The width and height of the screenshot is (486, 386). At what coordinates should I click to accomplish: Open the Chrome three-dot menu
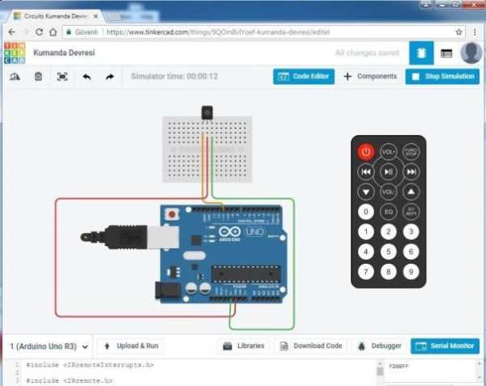point(475,32)
